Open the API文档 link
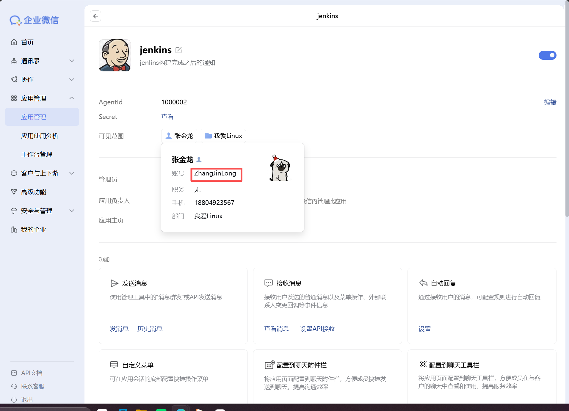This screenshot has height=411, width=569. click(32, 373)
